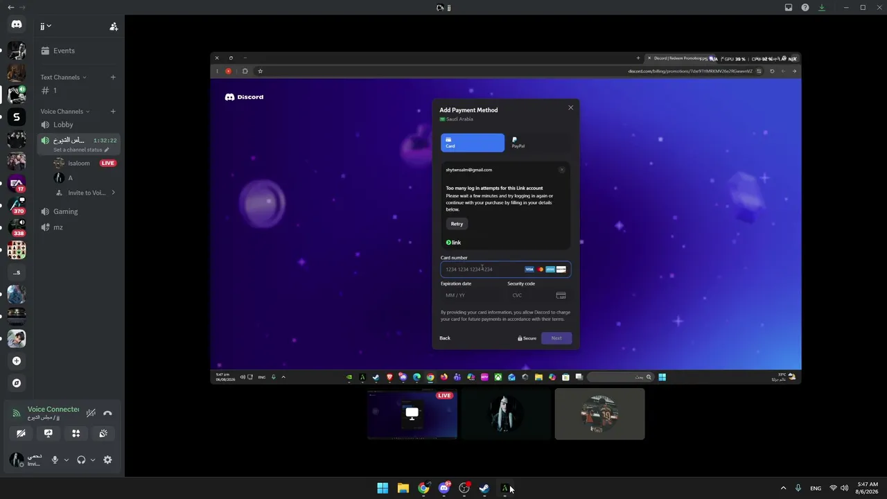
Task: Open Google Chrome from taskbar
Action: click(x=423, y=489)
